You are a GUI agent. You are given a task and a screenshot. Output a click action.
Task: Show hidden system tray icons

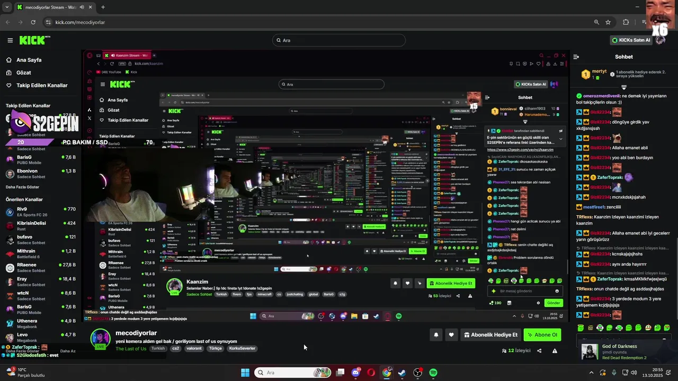coord(592,373)
